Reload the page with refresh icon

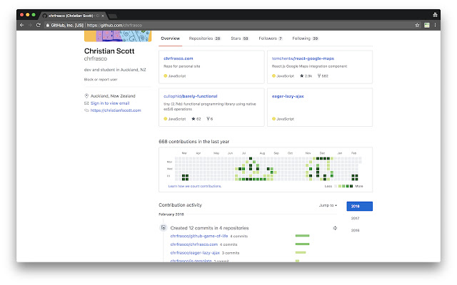(38, 26)
